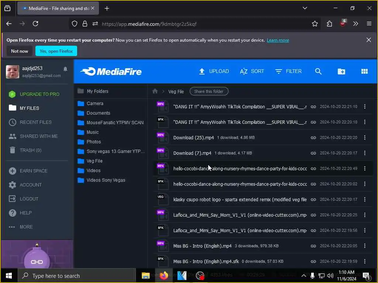Bookmark this page with star

pos(315,24)
